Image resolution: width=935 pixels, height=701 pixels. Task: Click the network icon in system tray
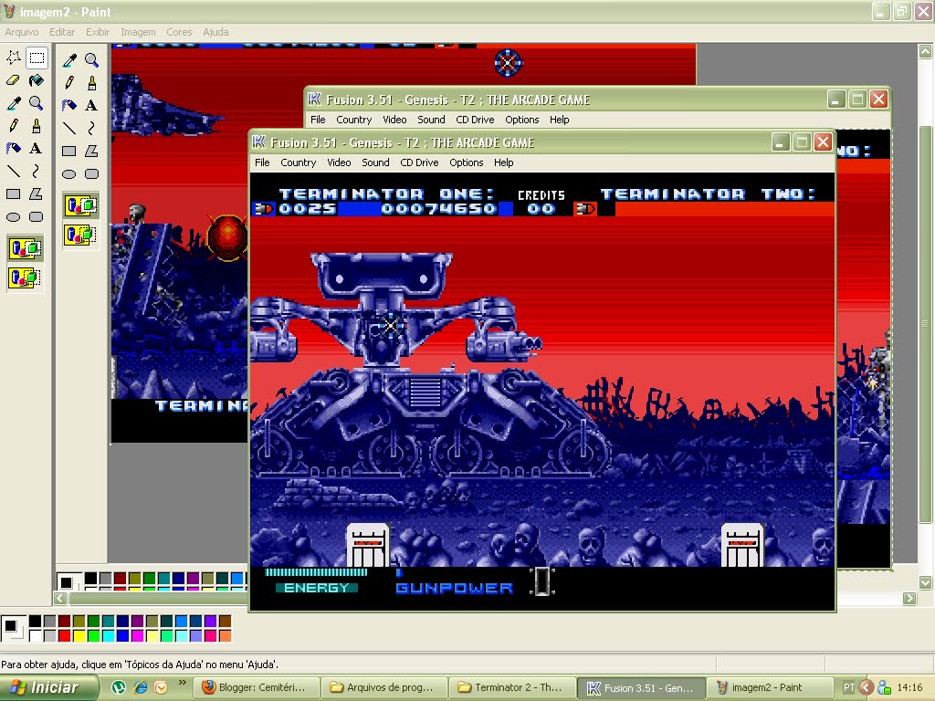884,687
